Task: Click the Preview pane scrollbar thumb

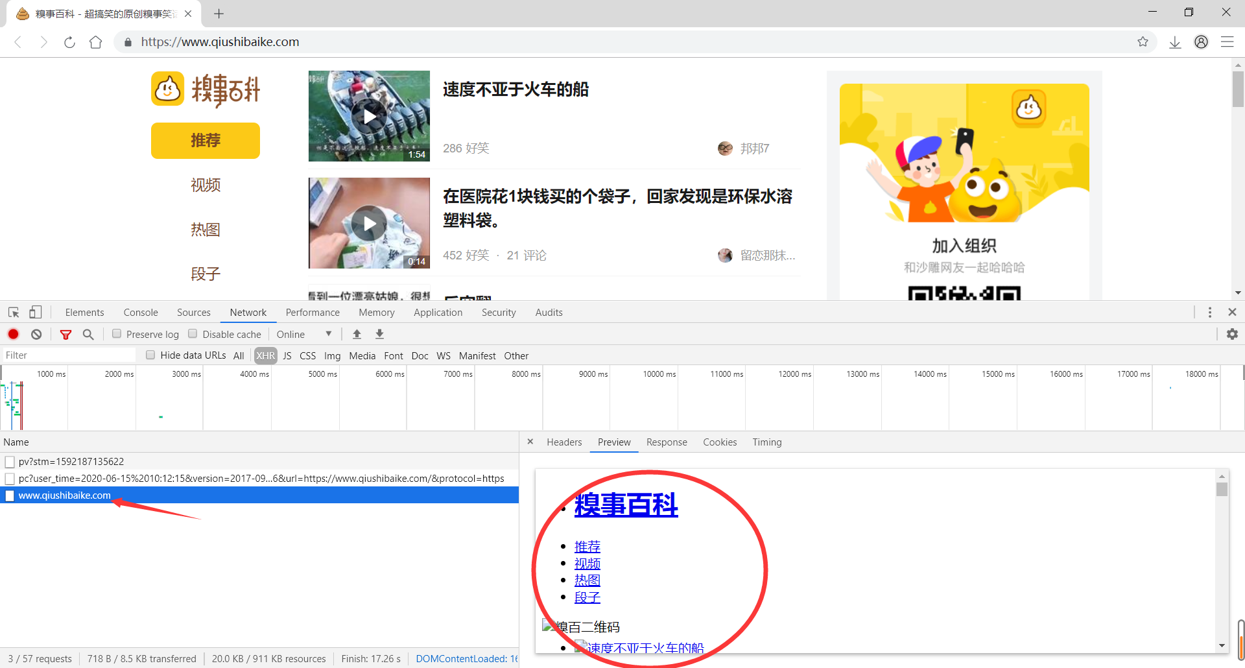Action: tap(1222, 489)
